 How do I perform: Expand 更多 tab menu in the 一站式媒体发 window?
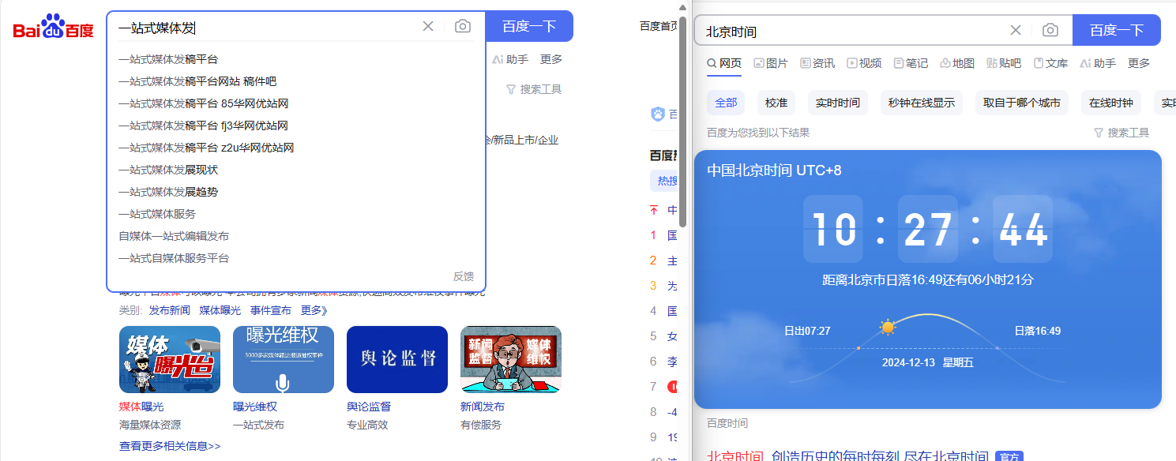point(551,59)
